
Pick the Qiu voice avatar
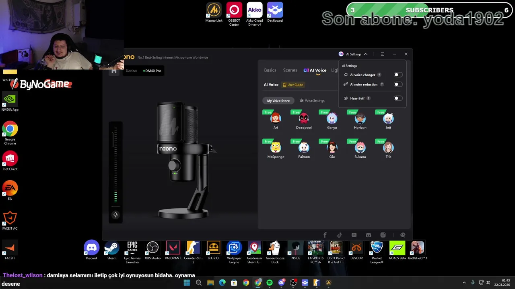point(332,147)
